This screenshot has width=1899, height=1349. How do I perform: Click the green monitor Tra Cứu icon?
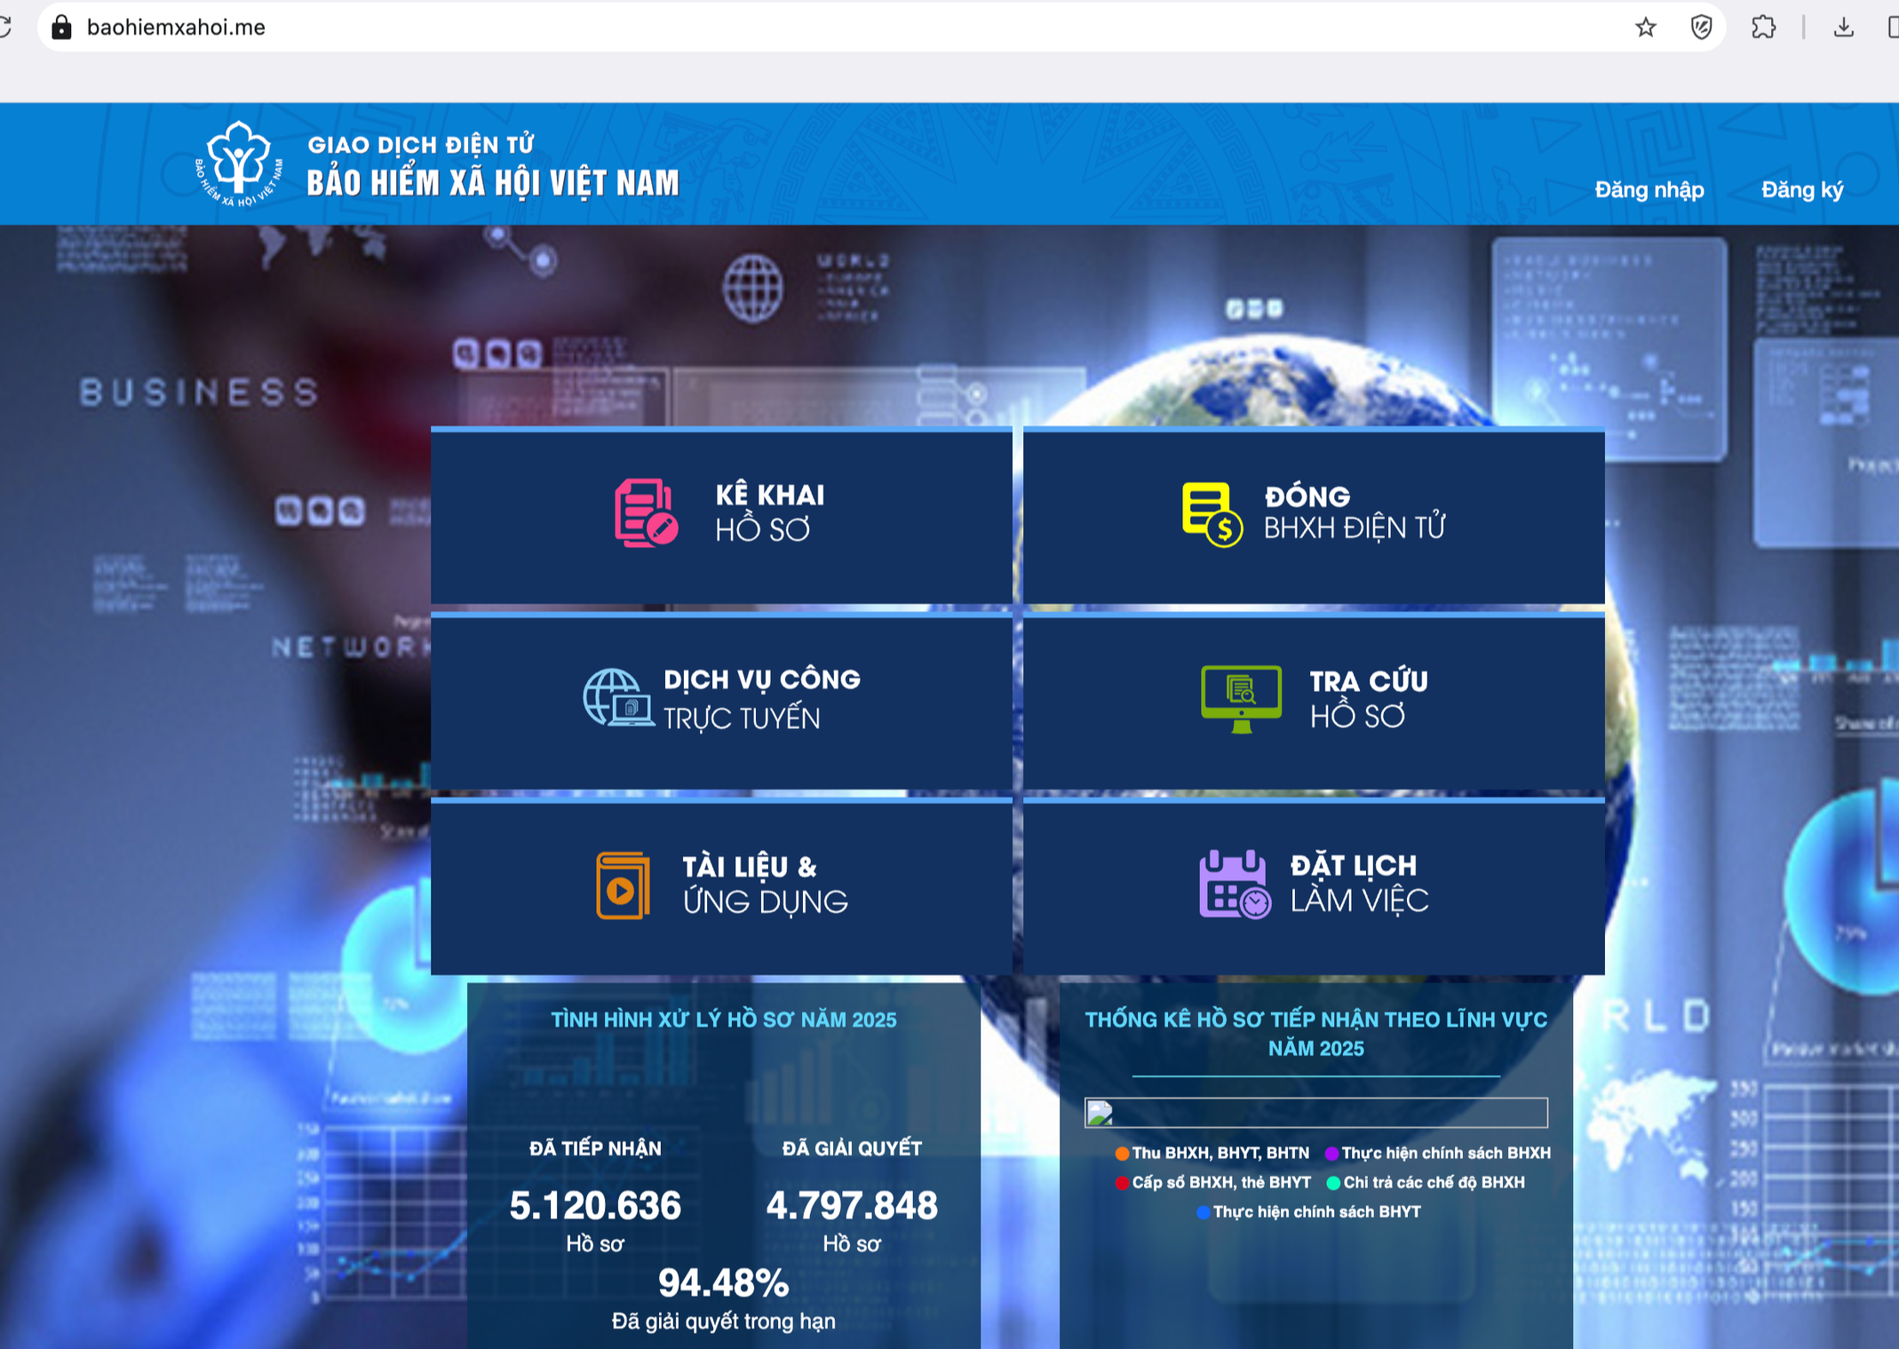point(1241,698)
